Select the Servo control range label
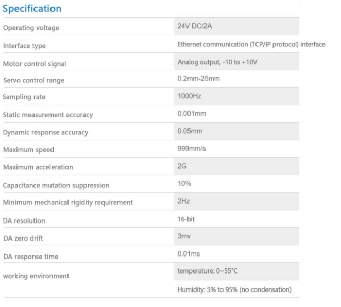This screenshot has height=307, width=341. click(33, 80)
